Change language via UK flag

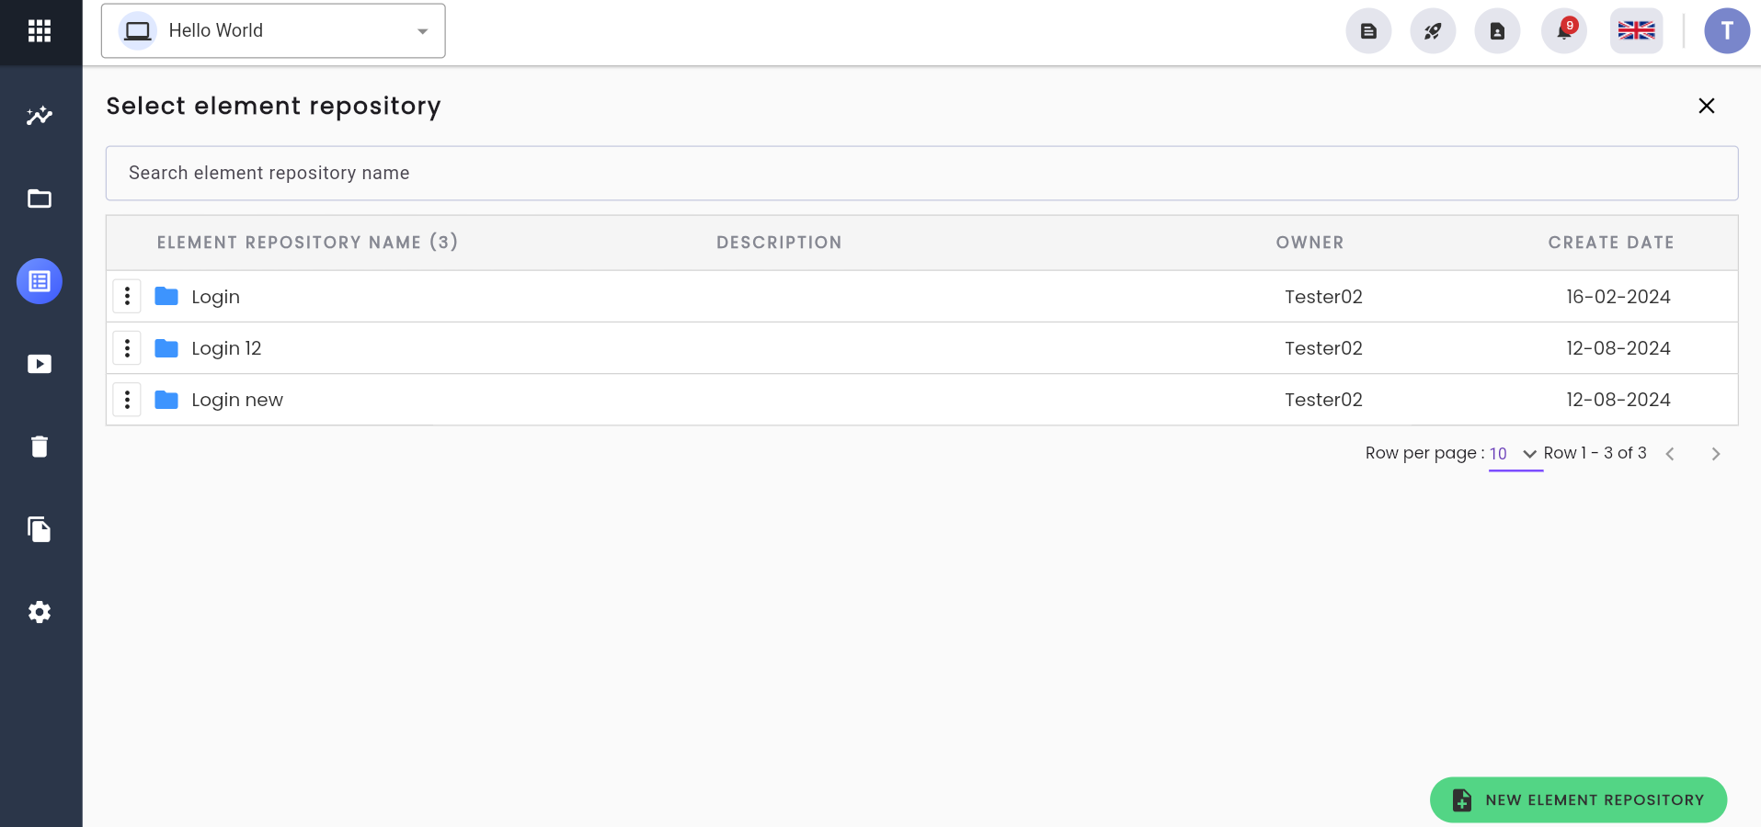coord(1636,31)
